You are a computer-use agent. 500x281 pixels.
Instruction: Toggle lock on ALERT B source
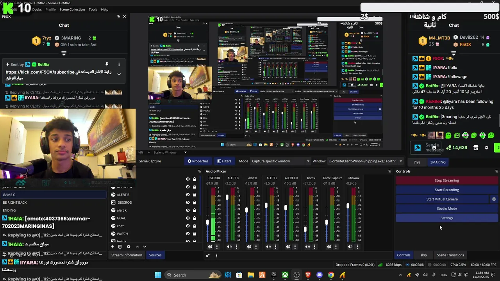tap(194, 194)
